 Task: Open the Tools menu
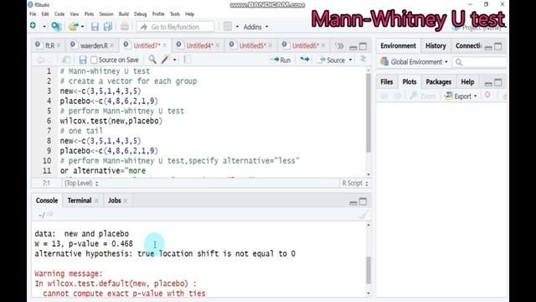(x=175, y=14)
